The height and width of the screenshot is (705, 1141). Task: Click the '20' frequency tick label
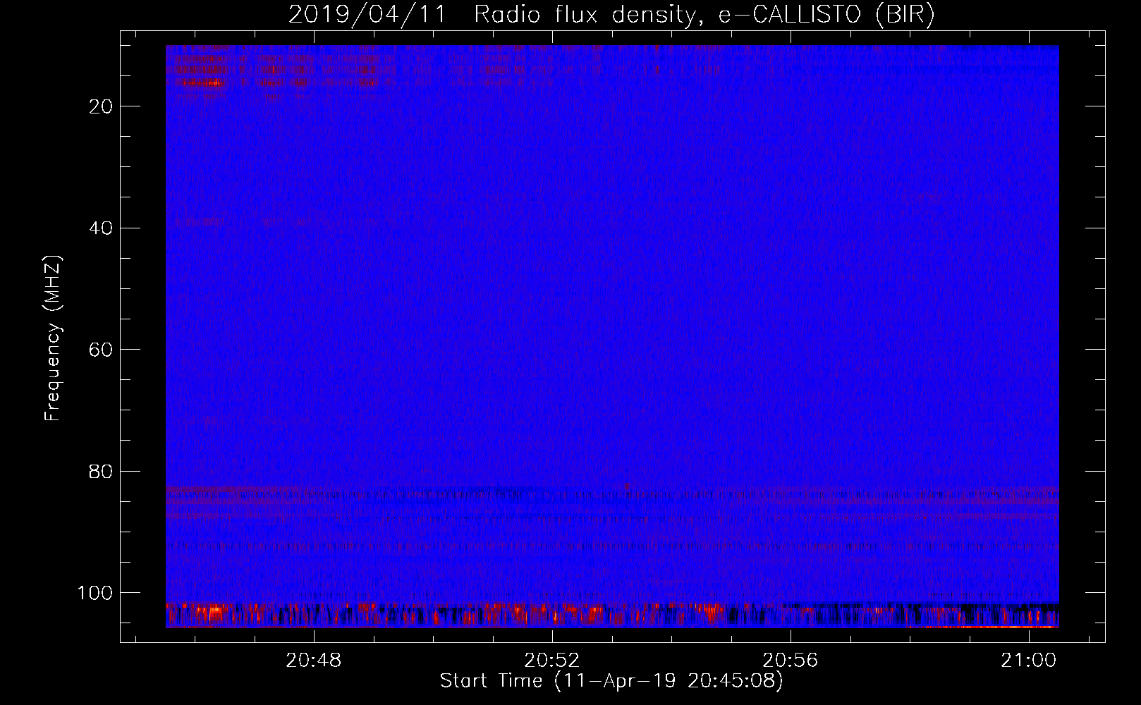click(x=101, y=106)
